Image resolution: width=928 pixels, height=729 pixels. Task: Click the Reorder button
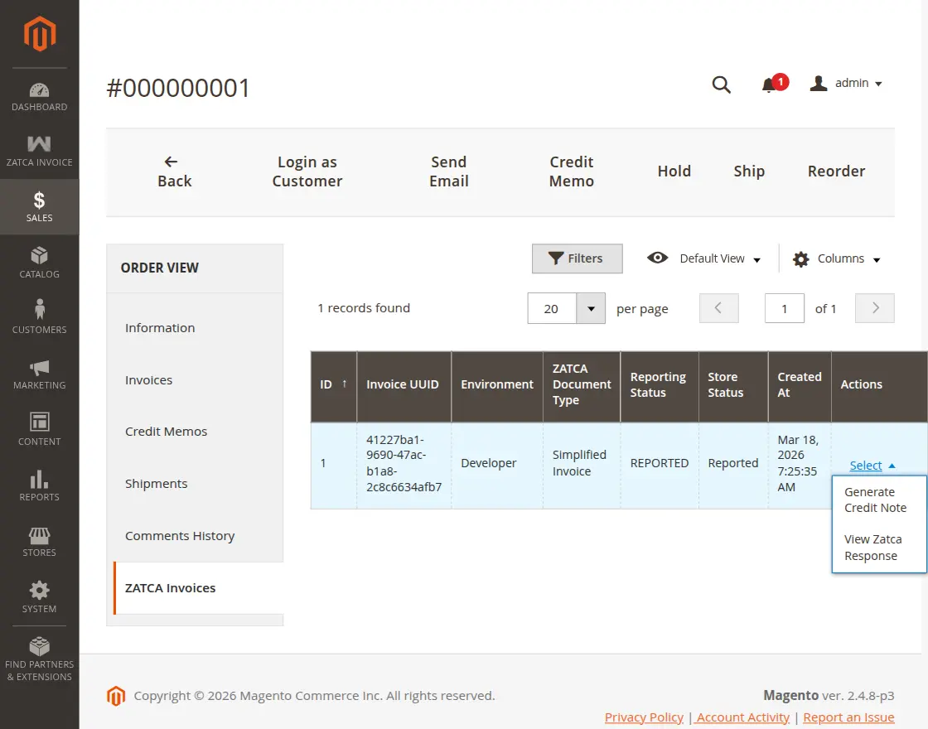click(x=836, y=171)
